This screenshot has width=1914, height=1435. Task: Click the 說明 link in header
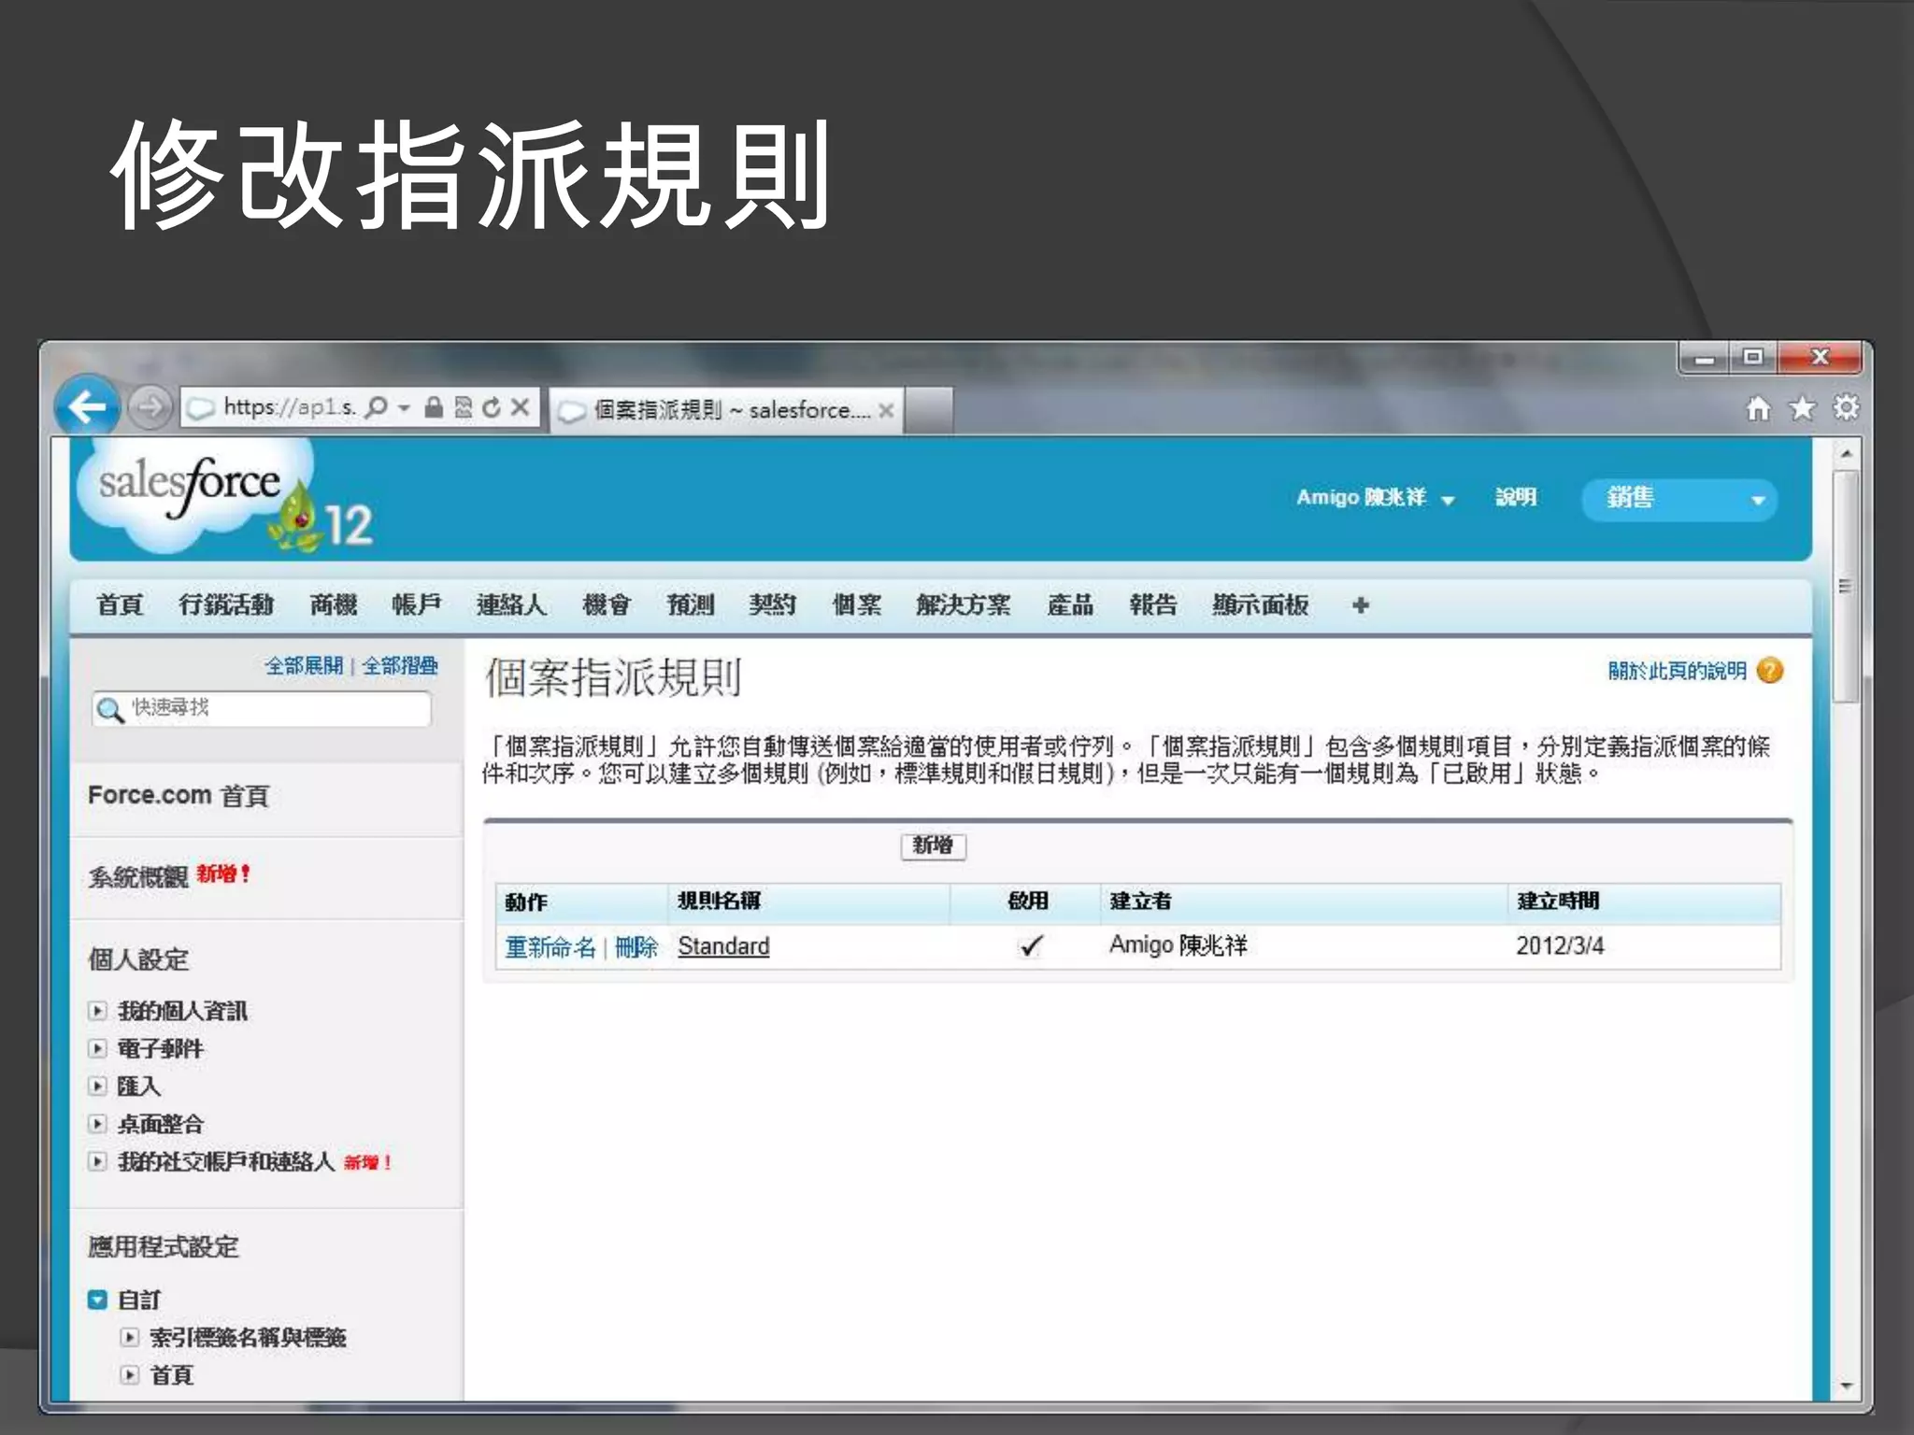pos(1516,497)
